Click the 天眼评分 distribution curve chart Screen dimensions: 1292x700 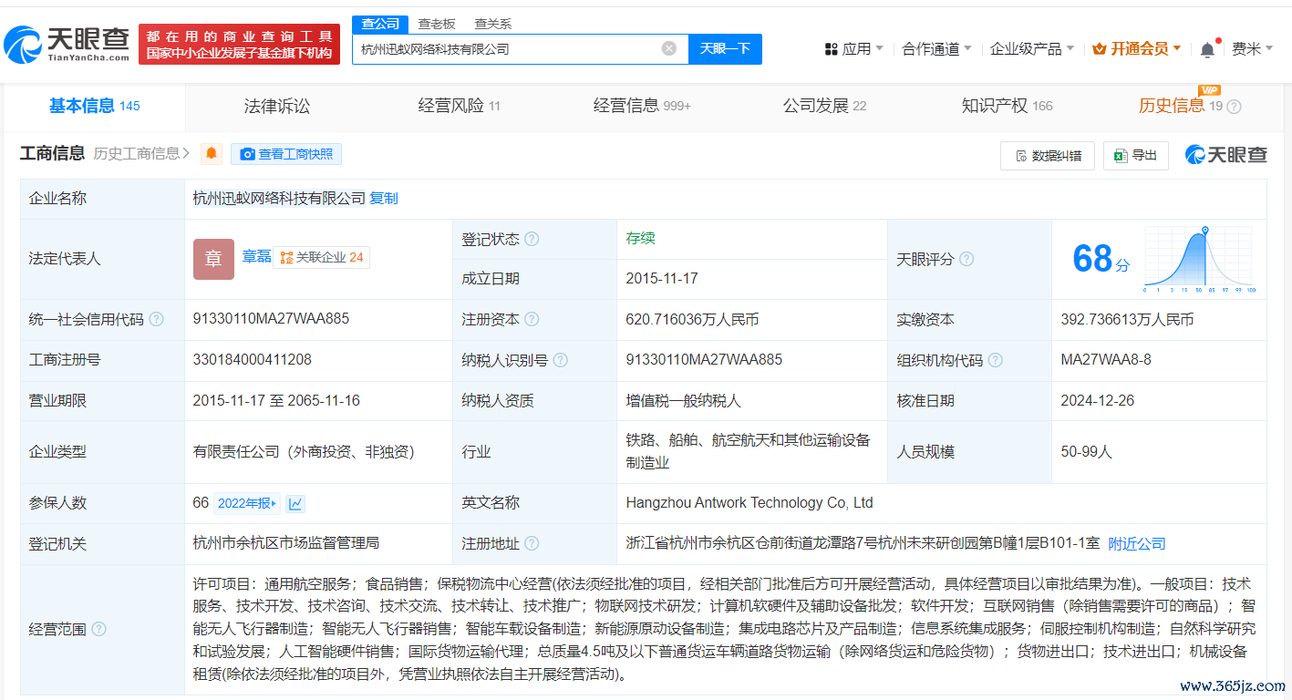click(1200, 259)
